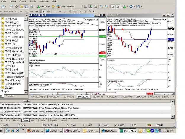
Task: Open Signals Firefox window from taskbar
Action: tap(36, 131)
